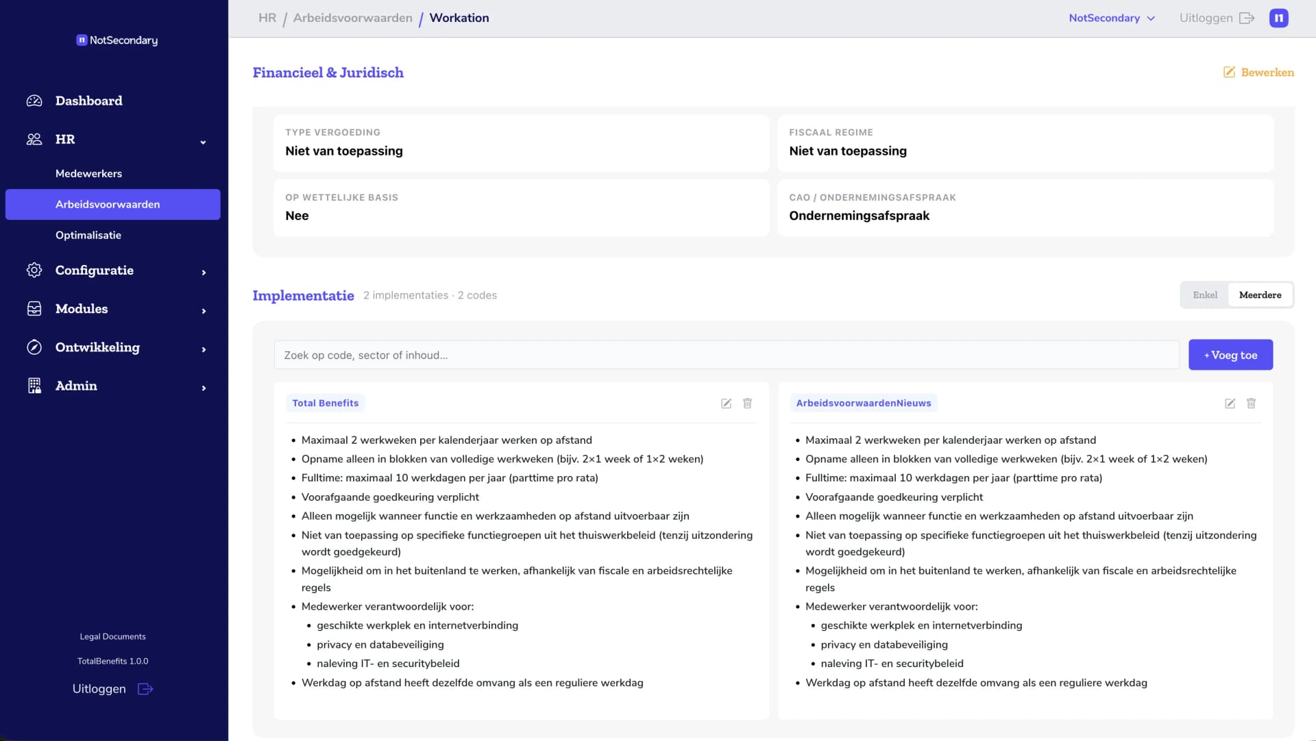Click the Voeg toe button
Screen dimensions: 1316x741
1230,355
